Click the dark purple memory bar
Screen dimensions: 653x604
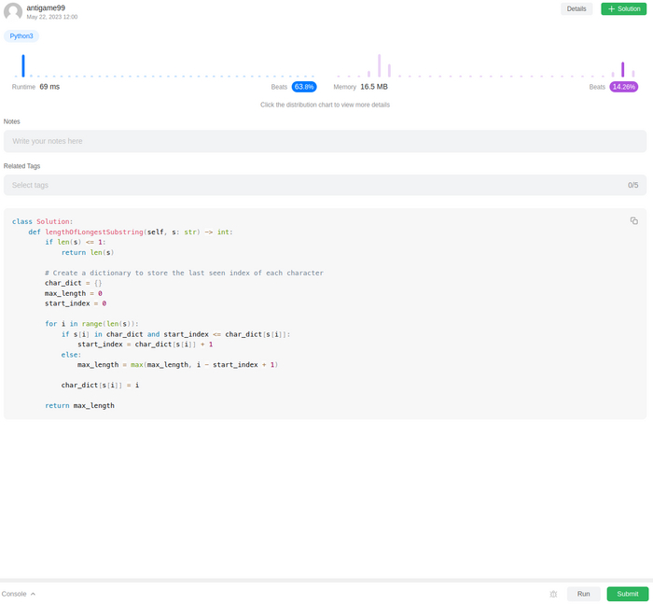(622, 69)
